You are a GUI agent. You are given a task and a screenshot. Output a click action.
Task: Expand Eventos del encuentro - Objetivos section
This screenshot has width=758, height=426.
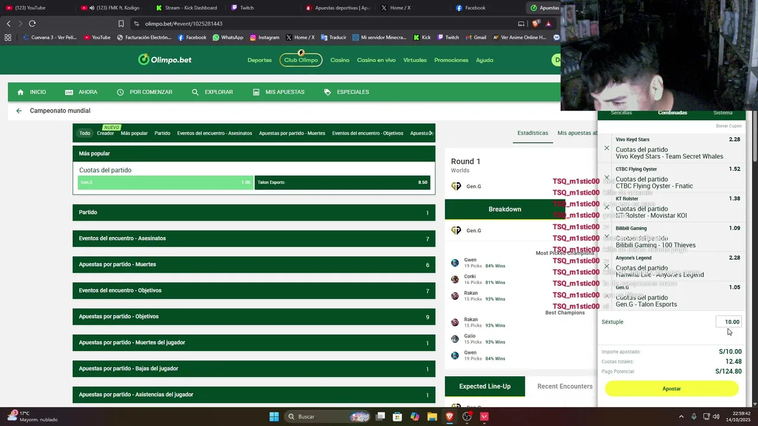254,291
